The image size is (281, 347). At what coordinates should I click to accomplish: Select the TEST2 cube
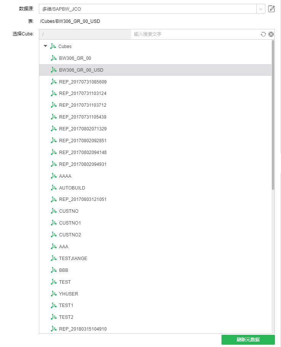(66, 317)
